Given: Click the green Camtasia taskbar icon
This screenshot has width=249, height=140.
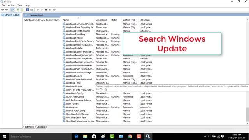Looking at the screenshot, I should [112, 136].
